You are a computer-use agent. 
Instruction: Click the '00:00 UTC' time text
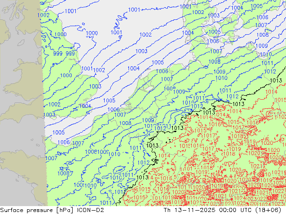tap(236, 210)
